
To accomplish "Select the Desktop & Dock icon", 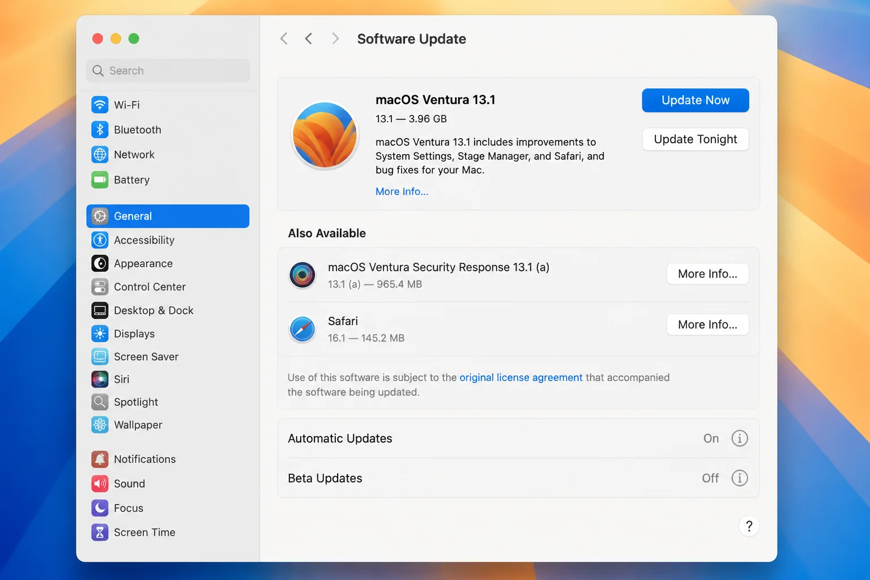I will 100,310.
